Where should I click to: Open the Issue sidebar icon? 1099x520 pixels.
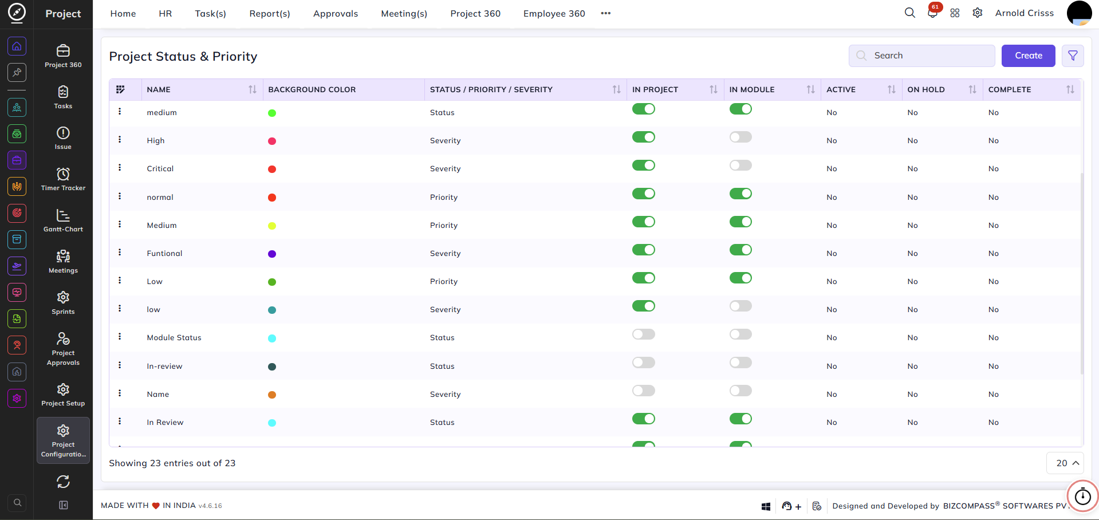[63, 138]
